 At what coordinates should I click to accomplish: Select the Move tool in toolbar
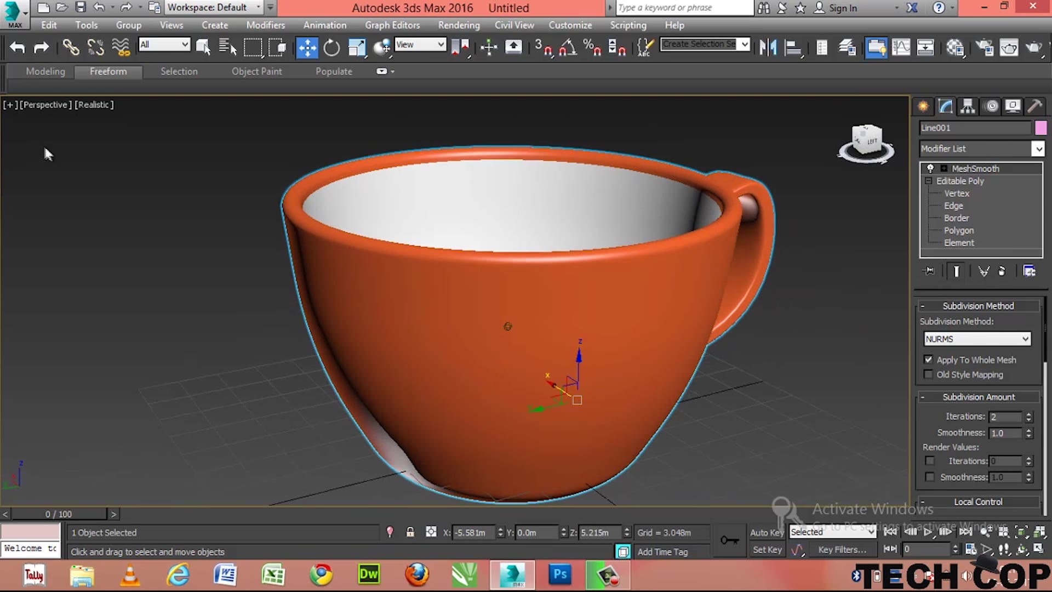306,47
